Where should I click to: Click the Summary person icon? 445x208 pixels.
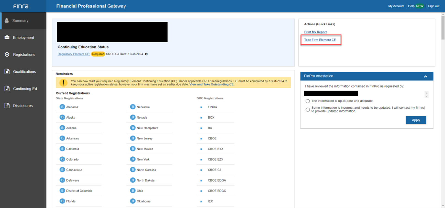[x=7, y=20]
